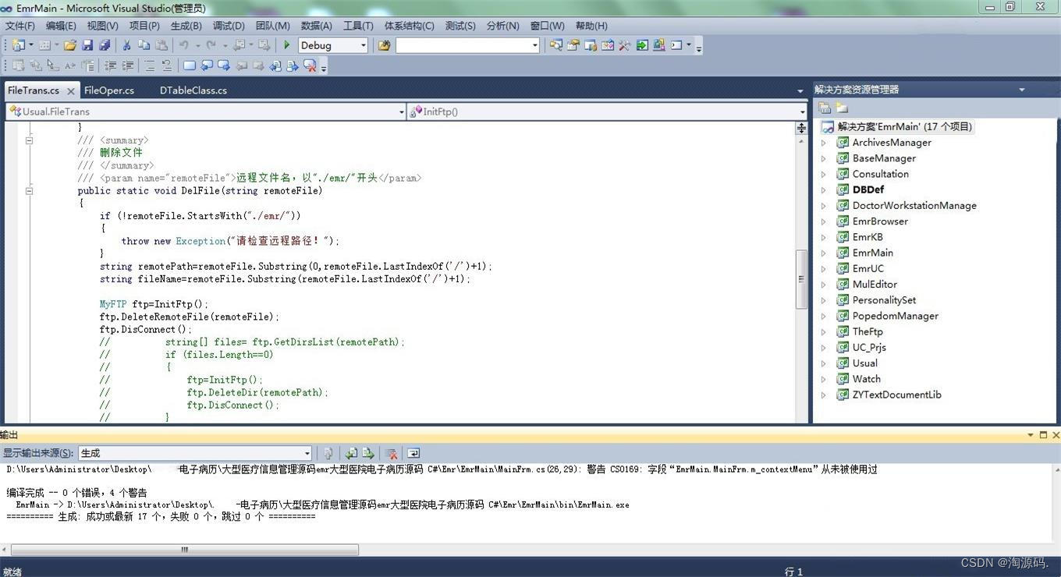The height and width of the screenshot is (577, 1061).
Task: Select the EmrBrowser project
Action: click(880, 221)
